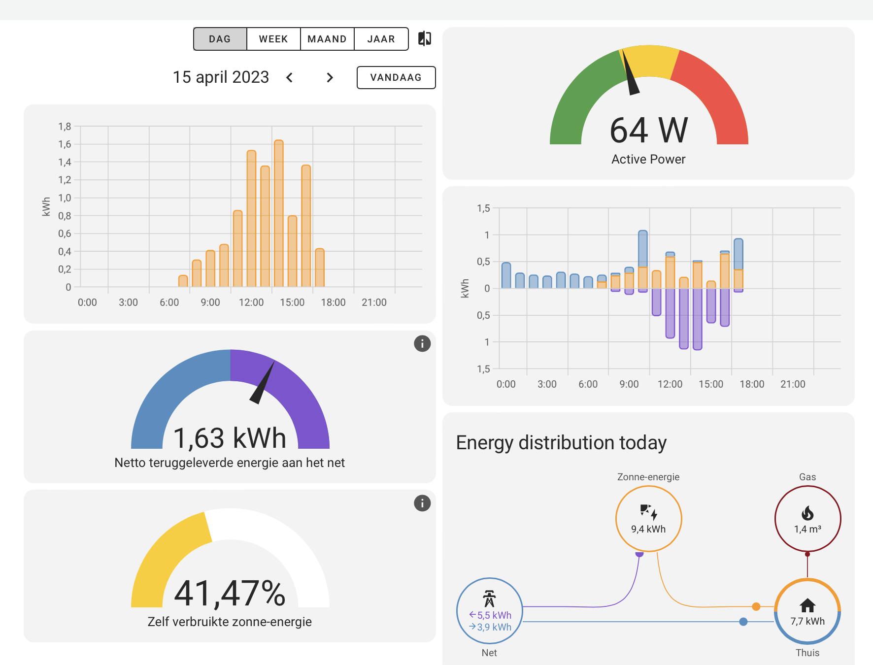Select the DAG period tab
This screenshot has width=873, height=665.
(220, 39)
